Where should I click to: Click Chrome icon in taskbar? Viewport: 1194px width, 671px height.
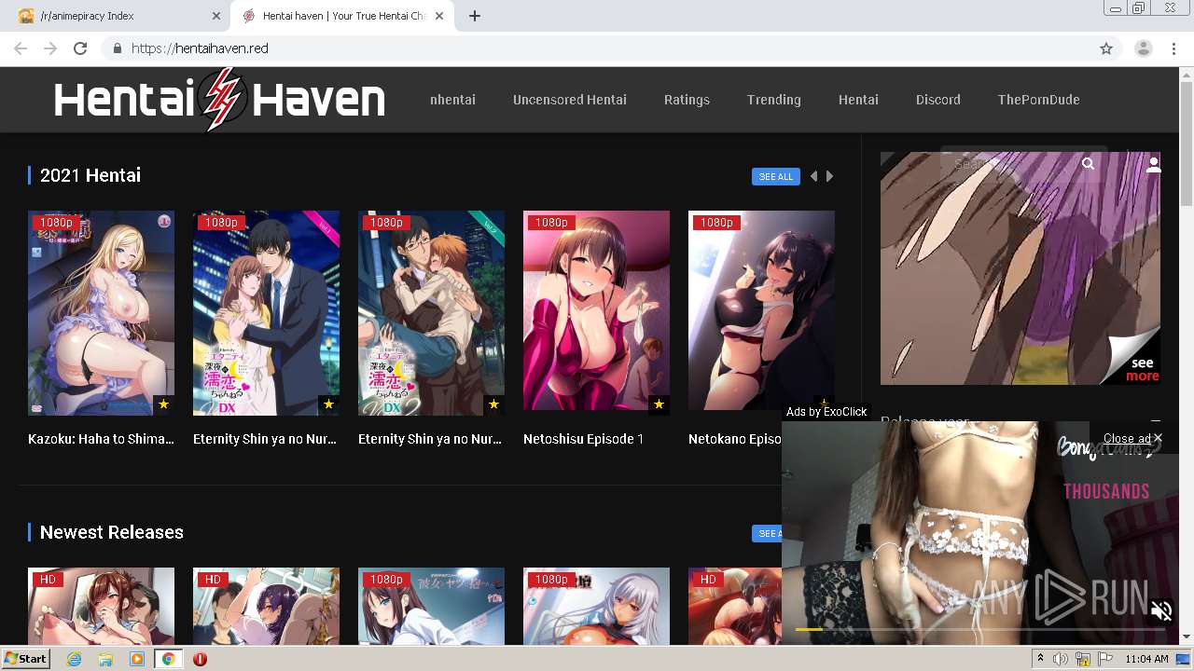tap(169, 659)
